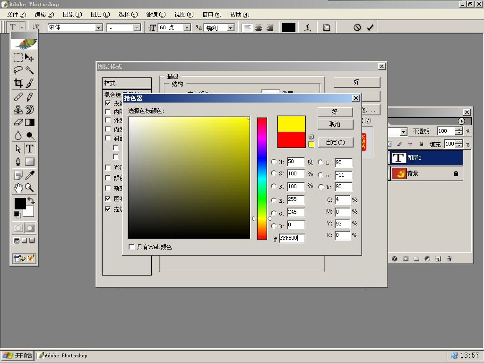Open the font size dropdown
484x363 pixels.
coord(187,28)
